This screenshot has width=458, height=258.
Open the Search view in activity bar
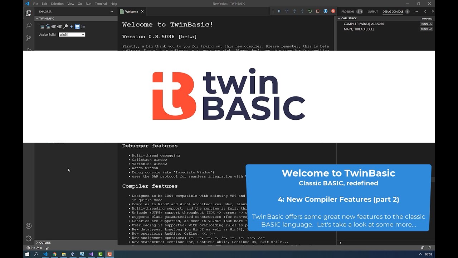pos(29,25)
